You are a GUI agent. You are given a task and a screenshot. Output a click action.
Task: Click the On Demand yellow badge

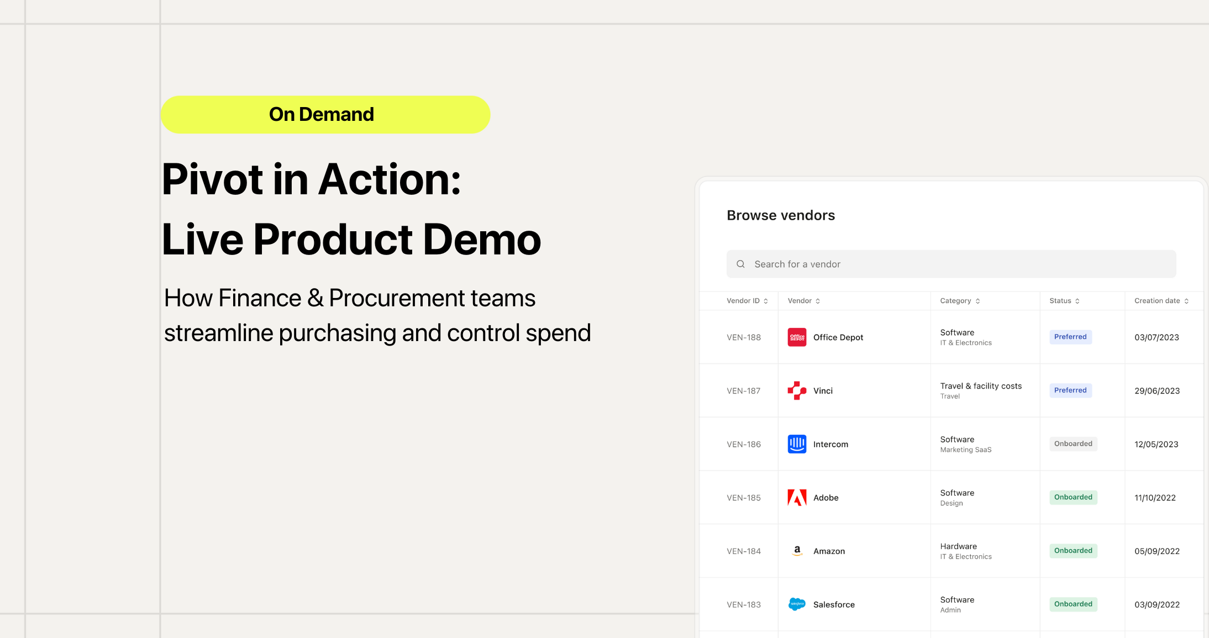pos(325,114)
